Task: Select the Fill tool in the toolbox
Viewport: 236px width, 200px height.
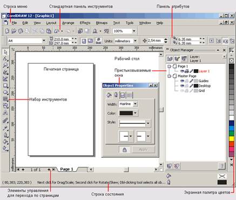Action: 5,142
